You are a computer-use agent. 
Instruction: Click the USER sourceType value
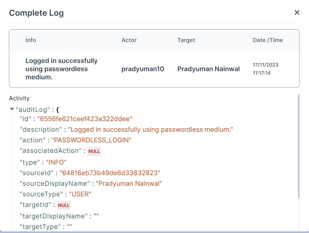click(80, 194)
